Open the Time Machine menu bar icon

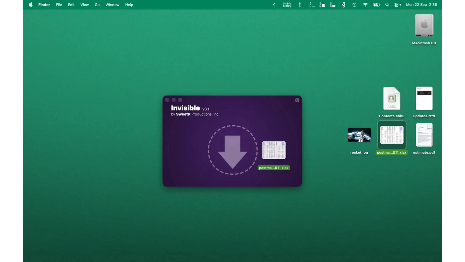354,5
